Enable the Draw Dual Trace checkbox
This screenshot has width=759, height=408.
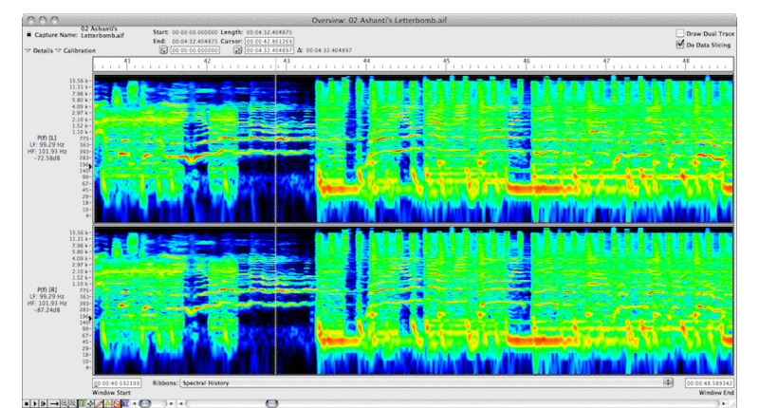[x=680, y=32]
